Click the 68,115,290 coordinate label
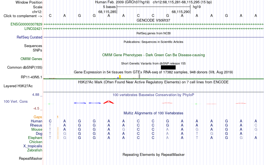The height and width of the screenshot is (165, 264). 181,12
